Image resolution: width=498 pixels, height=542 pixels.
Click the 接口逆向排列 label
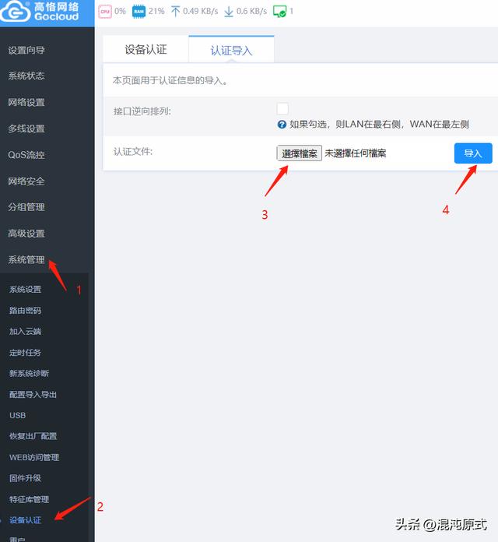coord(142,111)
